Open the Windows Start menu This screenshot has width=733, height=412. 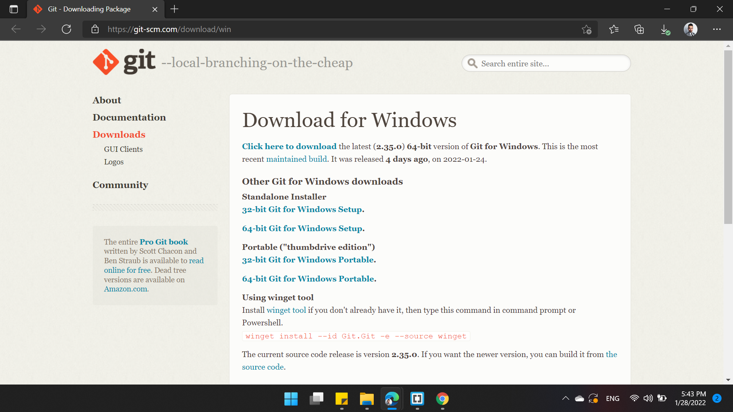pyautogui.click(x=291, y=399)
